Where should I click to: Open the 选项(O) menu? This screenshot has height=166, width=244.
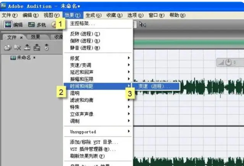click(x=135, y=15)
